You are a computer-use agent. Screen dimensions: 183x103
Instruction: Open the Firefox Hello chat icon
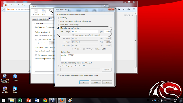pos(128,9)
